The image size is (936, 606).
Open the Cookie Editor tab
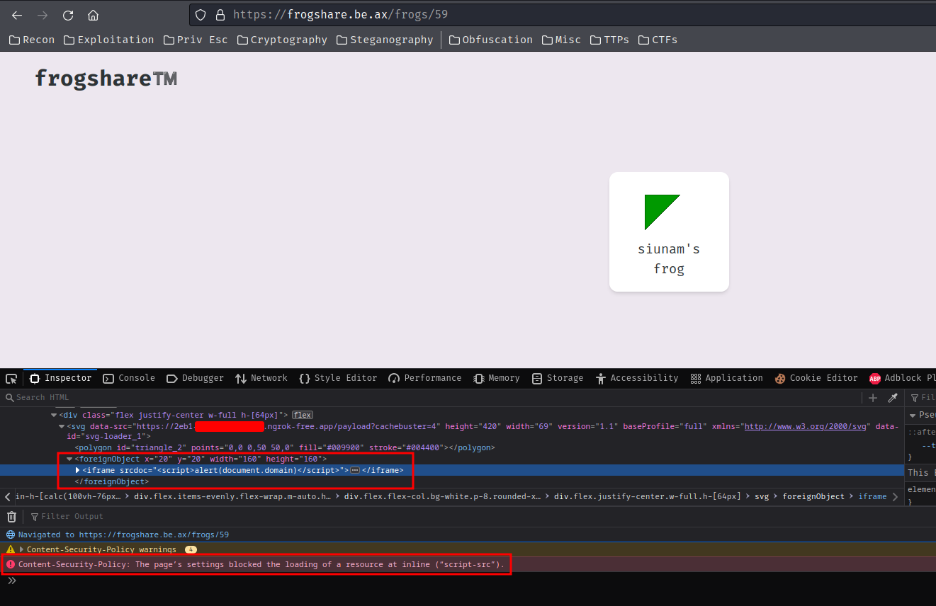click(816, 378)
